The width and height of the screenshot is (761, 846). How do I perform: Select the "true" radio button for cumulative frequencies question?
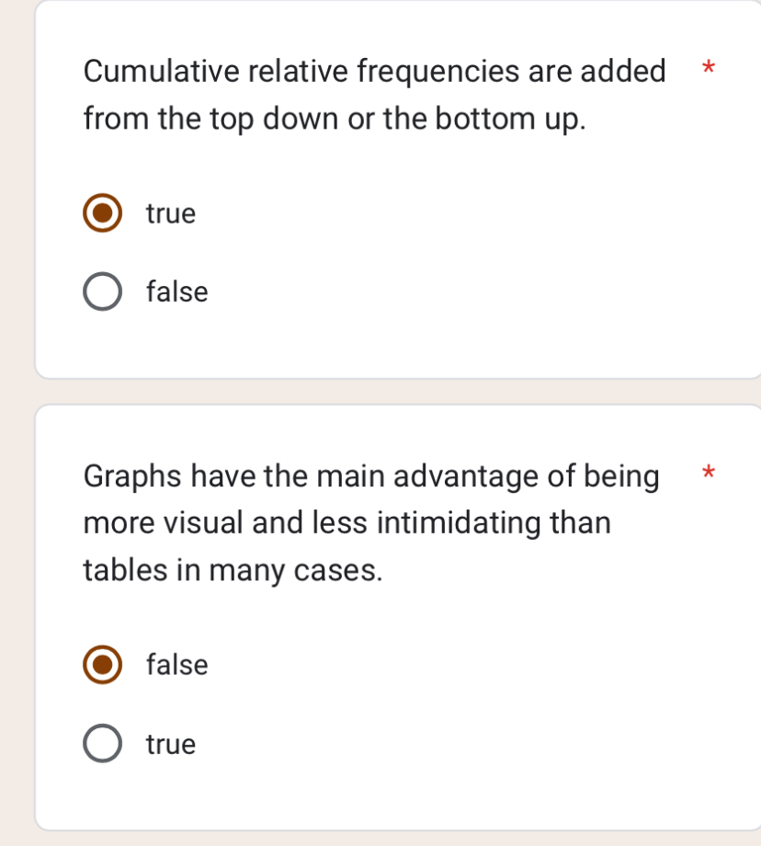[x=102, y=212]
